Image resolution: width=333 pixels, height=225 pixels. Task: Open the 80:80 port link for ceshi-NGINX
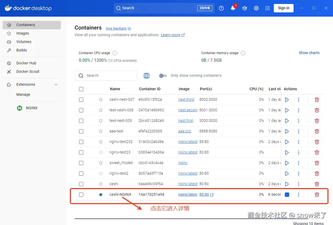[206, 195]
